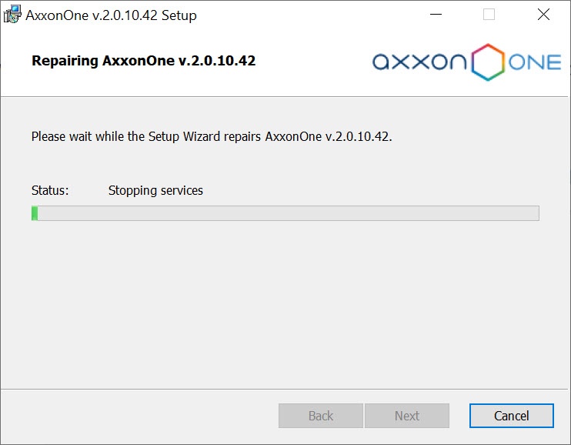Viewport: 571px width, 445px height.
Task: Click the "Repairing AxxonOne v.2.0.10.42" heading
Action: (143, 60)
